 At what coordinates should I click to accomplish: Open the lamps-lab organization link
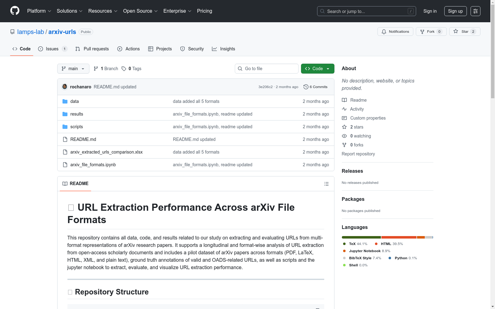(x=31, y=32)
